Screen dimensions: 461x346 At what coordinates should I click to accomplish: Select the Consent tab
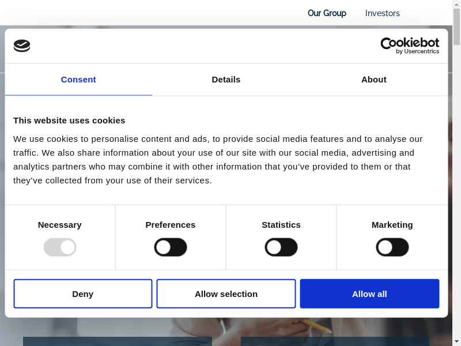tap(78, 80)
